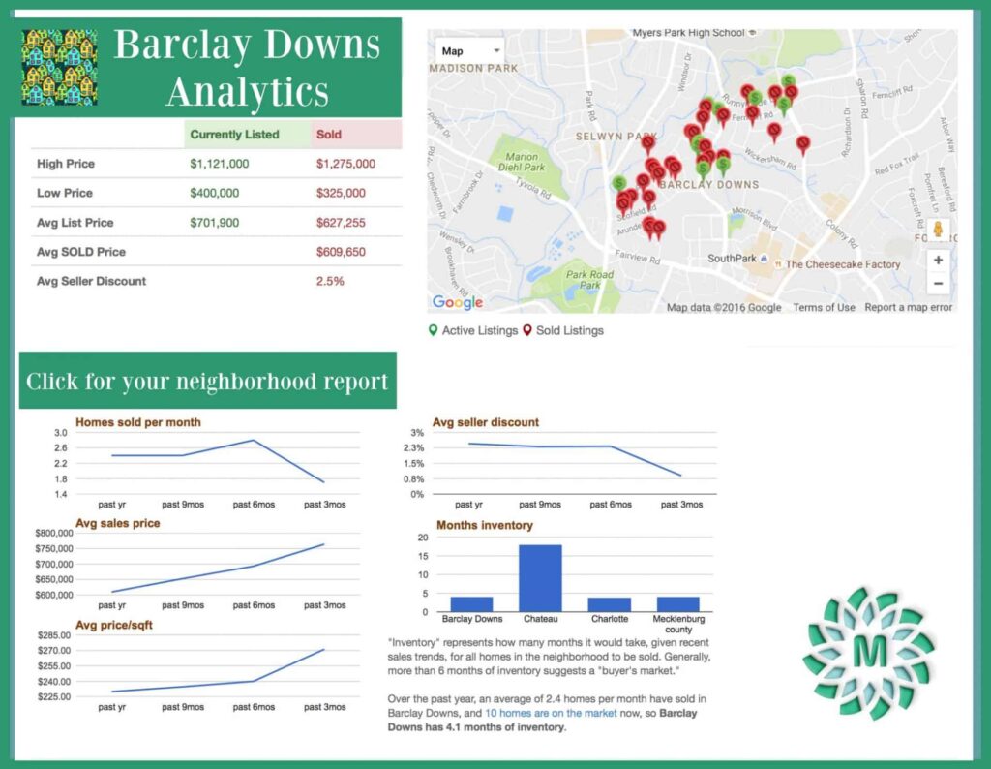
Task: Toggle the Sold Listings legend marker
Action: (x=526, y=329)
